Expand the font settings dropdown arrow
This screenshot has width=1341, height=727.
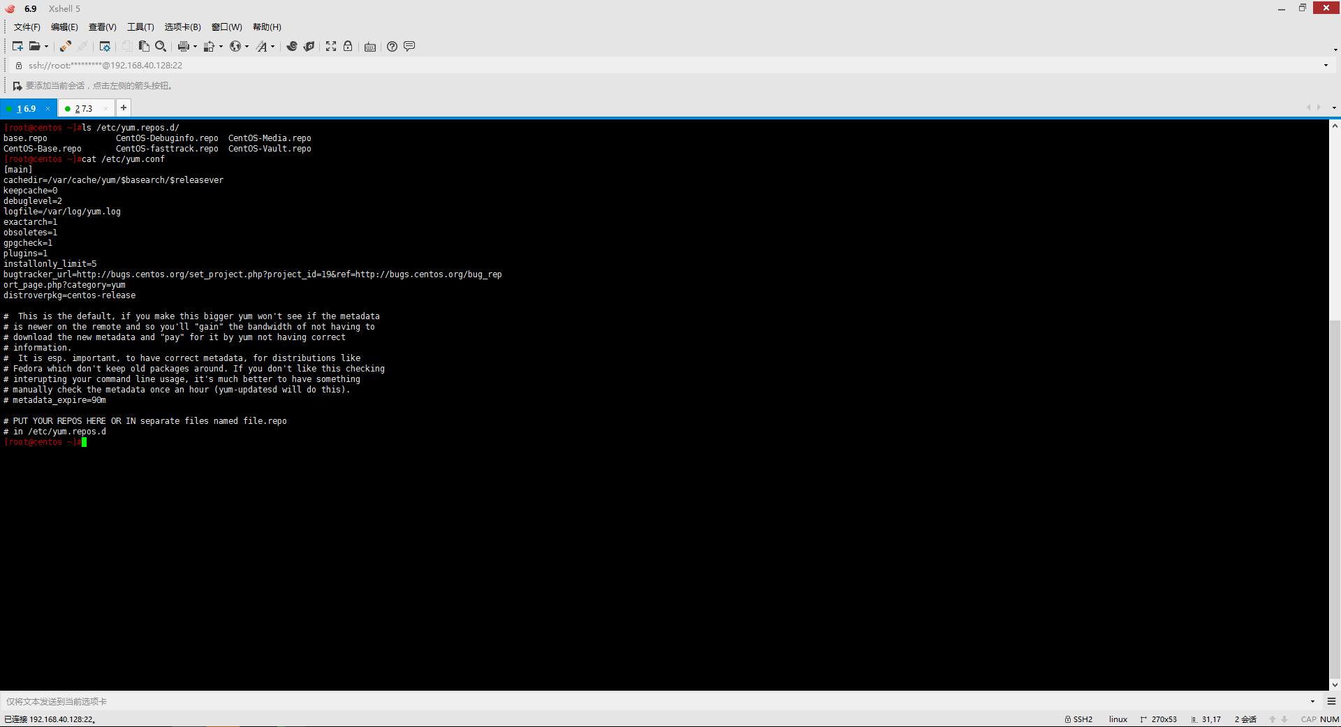tap(272, 47)
